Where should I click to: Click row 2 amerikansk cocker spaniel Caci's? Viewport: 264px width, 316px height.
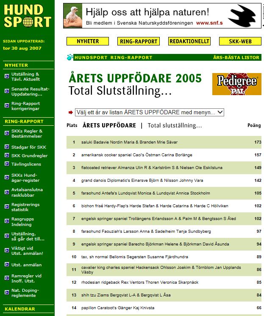pyautogui.click(x=164, y=155)
